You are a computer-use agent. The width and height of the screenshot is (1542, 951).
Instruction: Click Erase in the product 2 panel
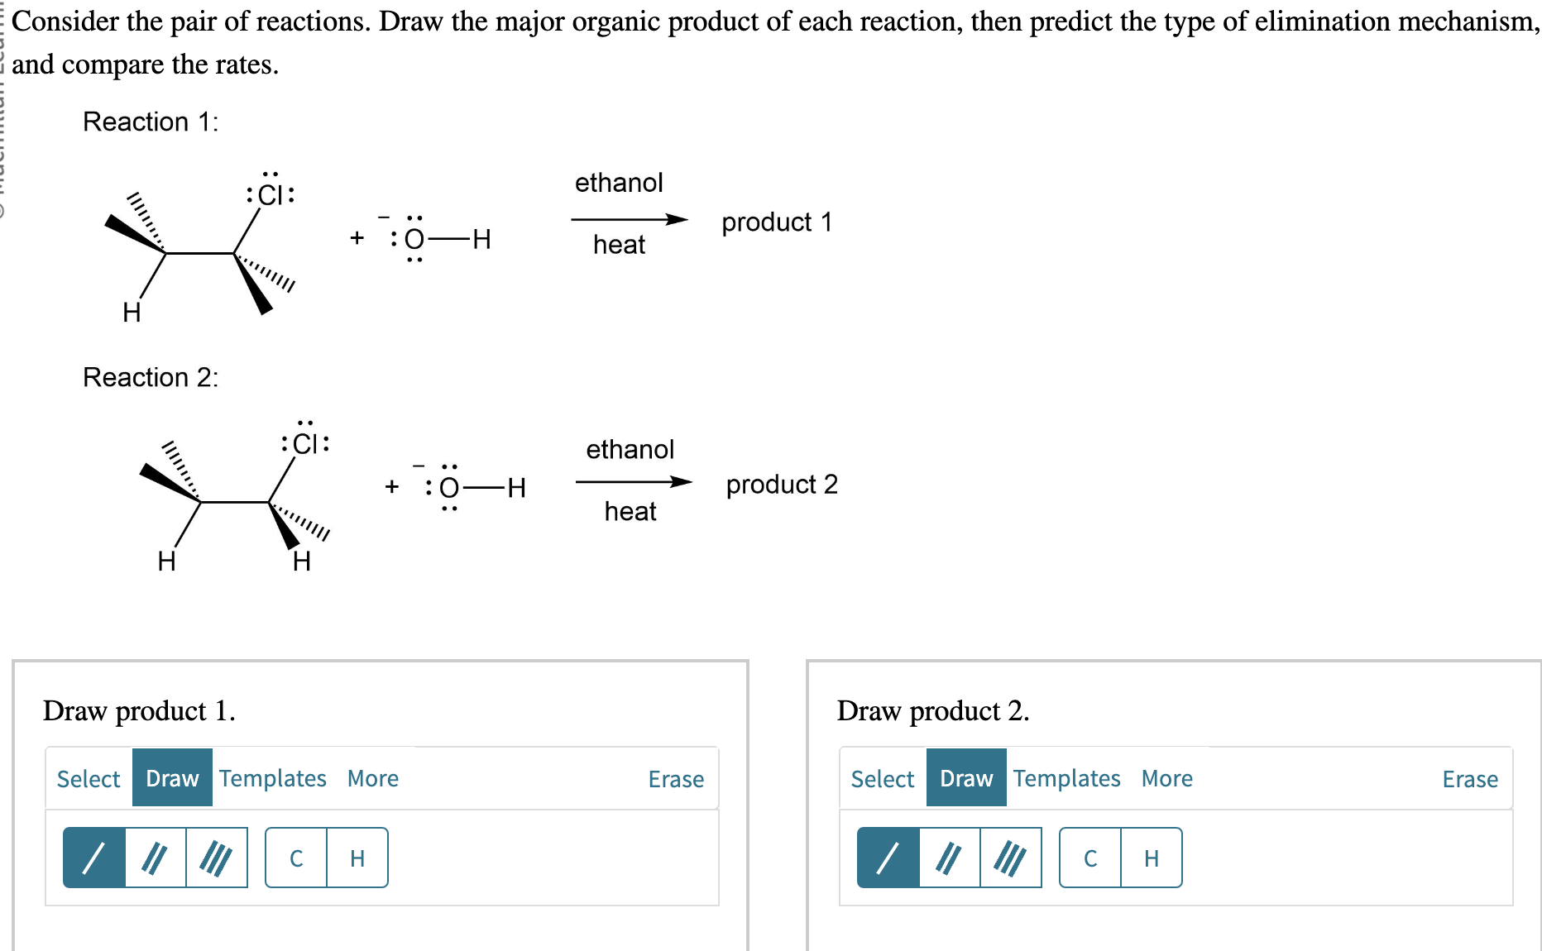point(1469,778)
